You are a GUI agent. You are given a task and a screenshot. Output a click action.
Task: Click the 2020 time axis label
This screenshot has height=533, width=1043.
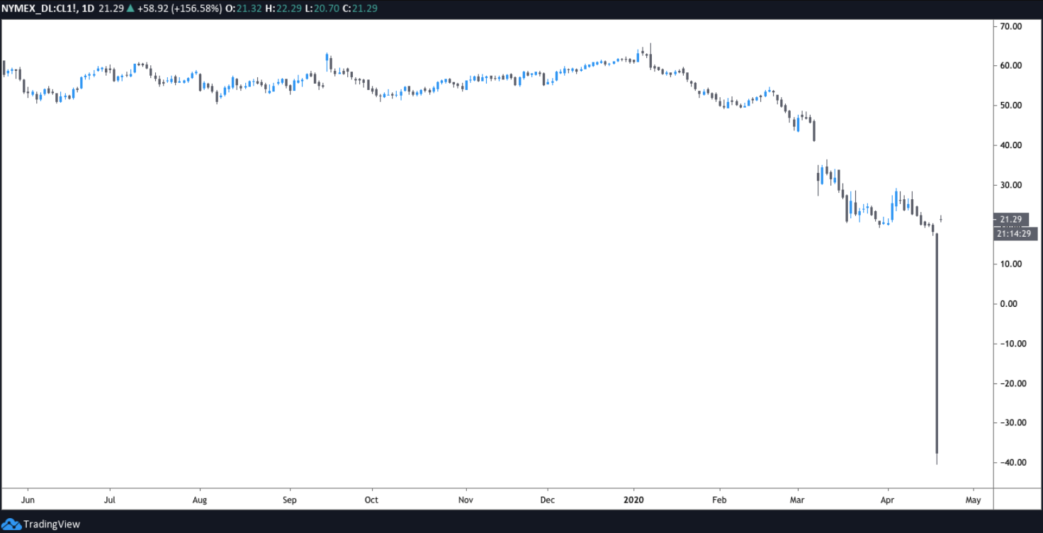634,500
